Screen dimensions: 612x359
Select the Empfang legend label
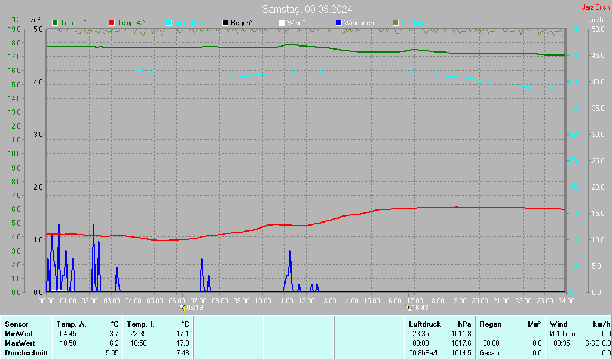tap(414, 23)
